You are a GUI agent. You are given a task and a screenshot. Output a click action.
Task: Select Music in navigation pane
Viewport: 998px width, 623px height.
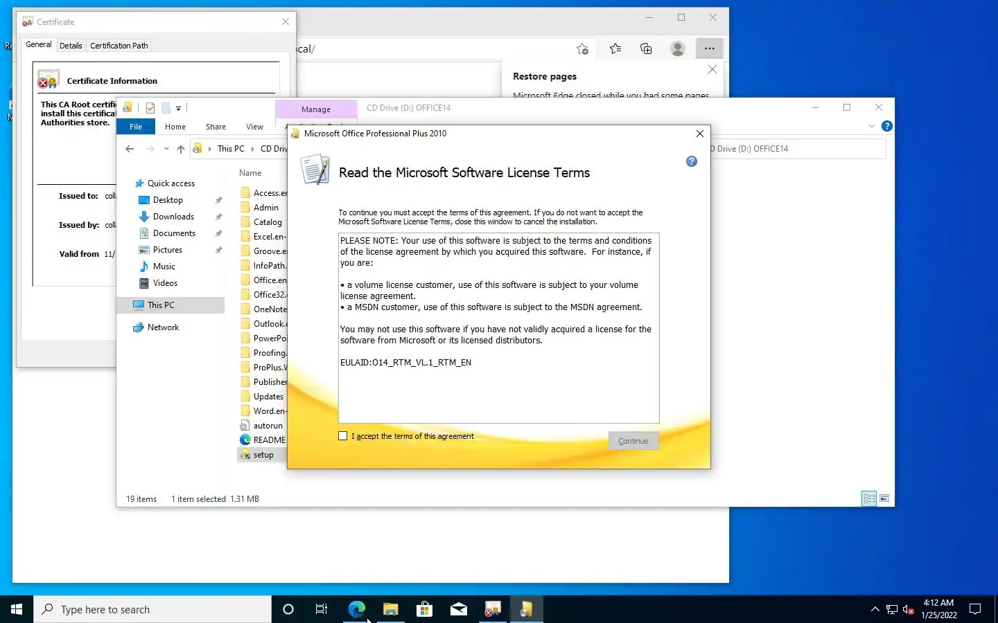pos(164,267)
